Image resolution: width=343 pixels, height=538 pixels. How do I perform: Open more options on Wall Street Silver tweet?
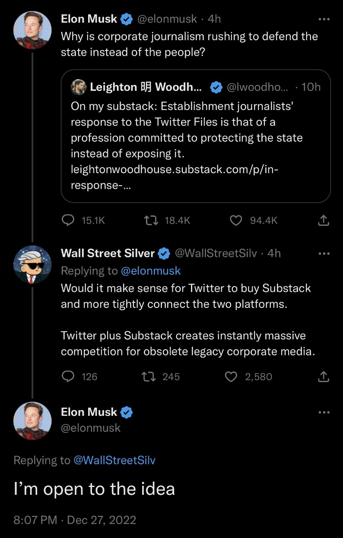tap(324, 253)
